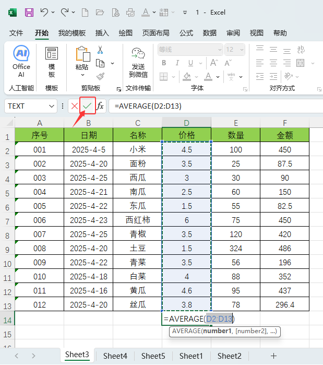
Task: Click the Open folder icon
Action: coord(100,13)
